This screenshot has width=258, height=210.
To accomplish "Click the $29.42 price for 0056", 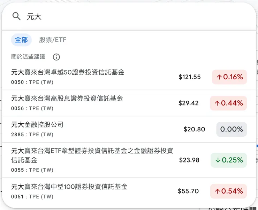I will tap(188, 103).
